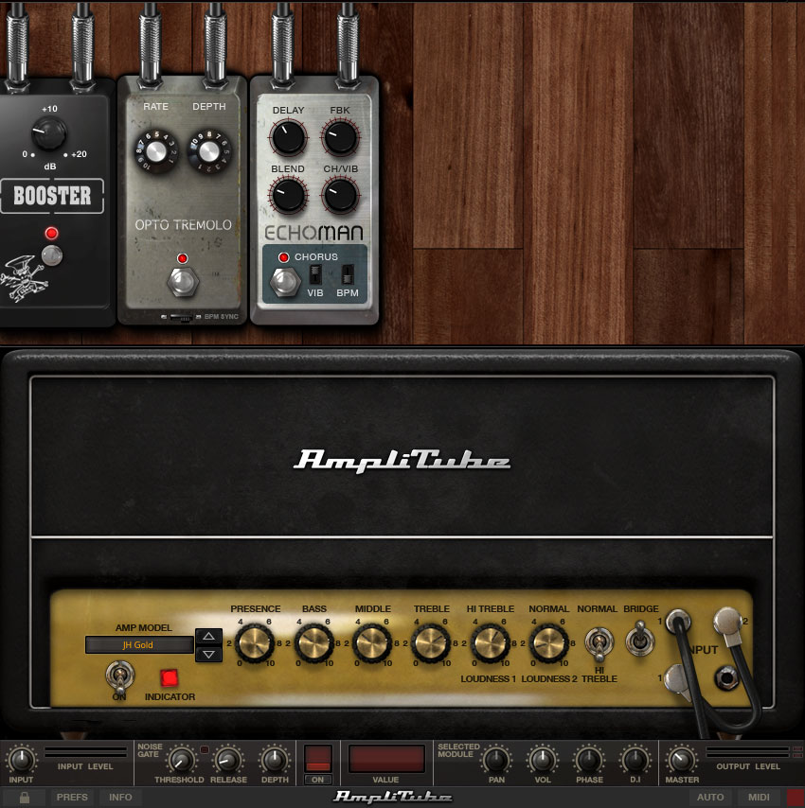Click the red INDICATOR lamp on amp
805x808 pixels.
click(x=170, y=678)
